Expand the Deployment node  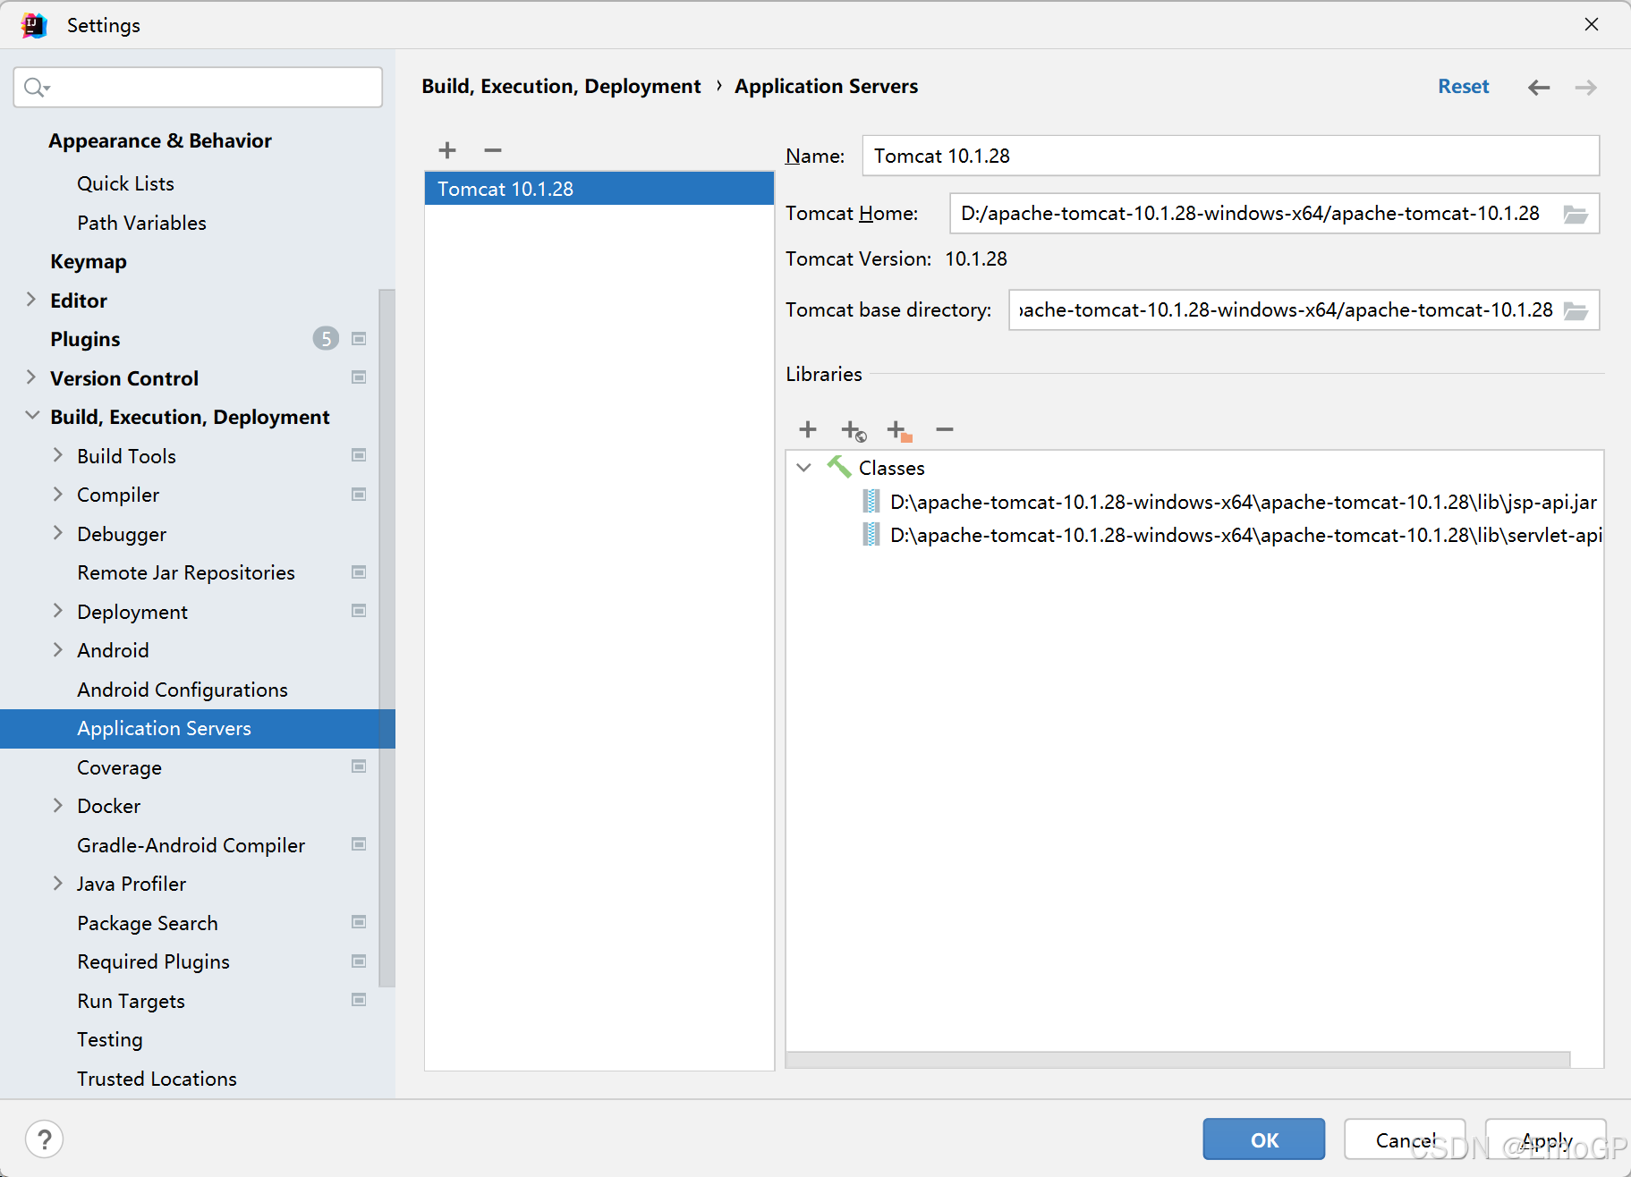[x=58, y=611]
